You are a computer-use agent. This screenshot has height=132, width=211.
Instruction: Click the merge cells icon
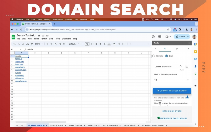tap(123, 44)
